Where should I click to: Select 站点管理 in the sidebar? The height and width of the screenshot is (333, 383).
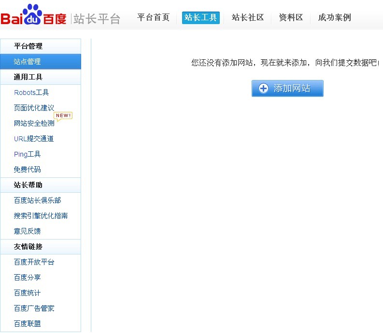point(27,62)
